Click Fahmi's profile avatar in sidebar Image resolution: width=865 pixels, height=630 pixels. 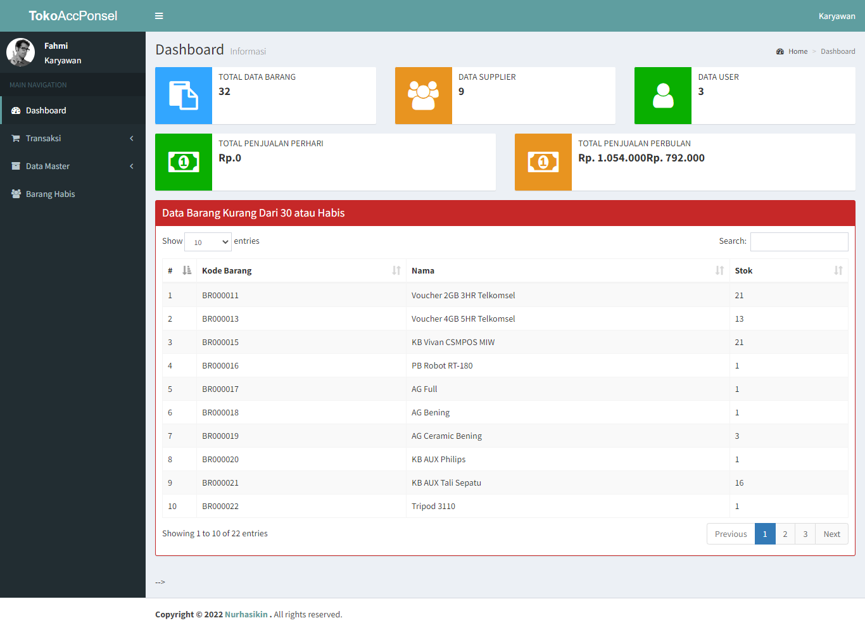click(x=20, y=53)
